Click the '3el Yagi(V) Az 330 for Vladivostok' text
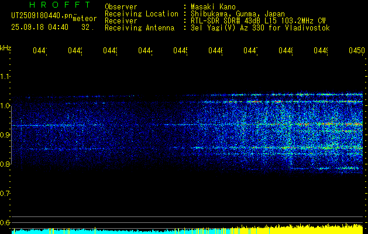This screenshot has width=368, height=234. 260,28
